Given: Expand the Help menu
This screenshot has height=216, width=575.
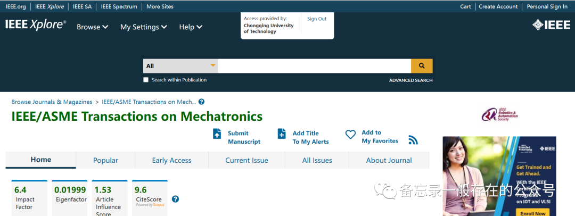Looking at the screenshot, I should [191, 27].
